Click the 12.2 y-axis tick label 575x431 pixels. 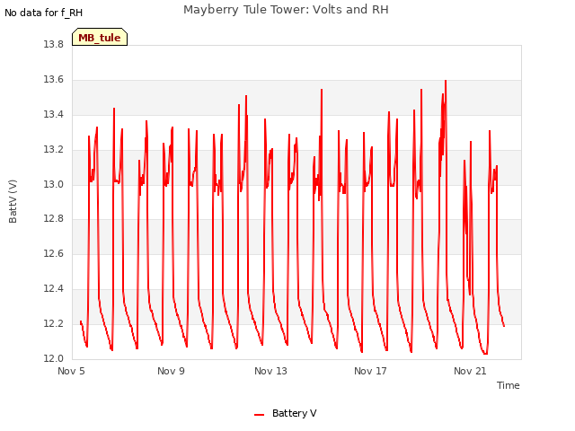pos(54,323)
